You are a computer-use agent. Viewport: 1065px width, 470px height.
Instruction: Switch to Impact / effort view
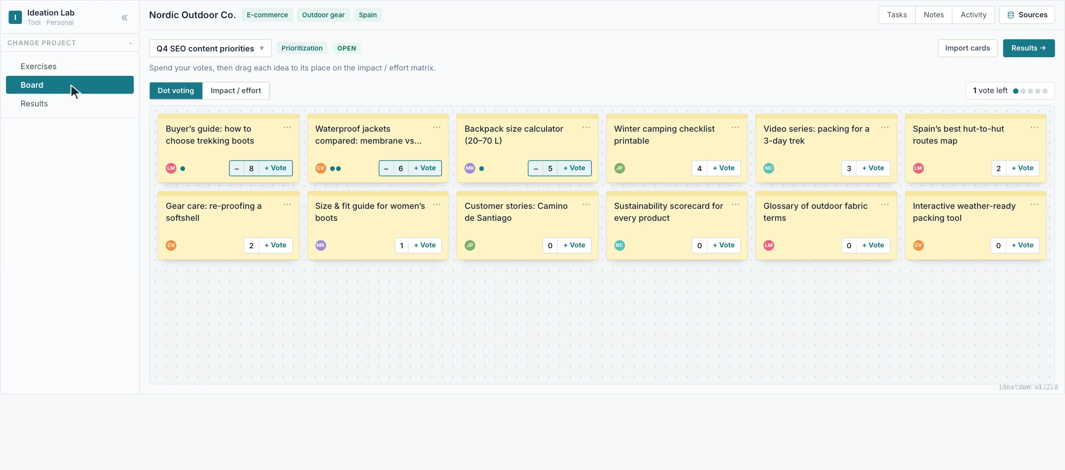[x=236, y=91]
